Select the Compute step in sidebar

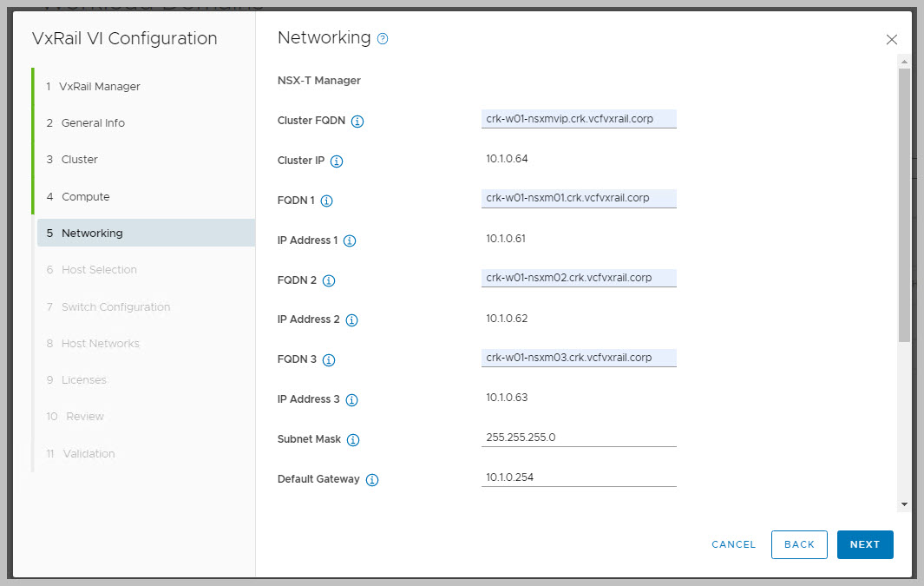click(85, 197)
